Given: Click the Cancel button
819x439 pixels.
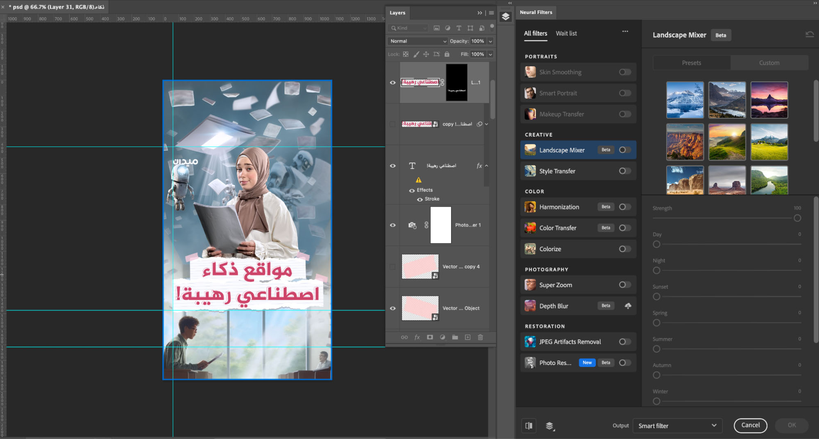Looking at the screenshot, I should 750,425.
